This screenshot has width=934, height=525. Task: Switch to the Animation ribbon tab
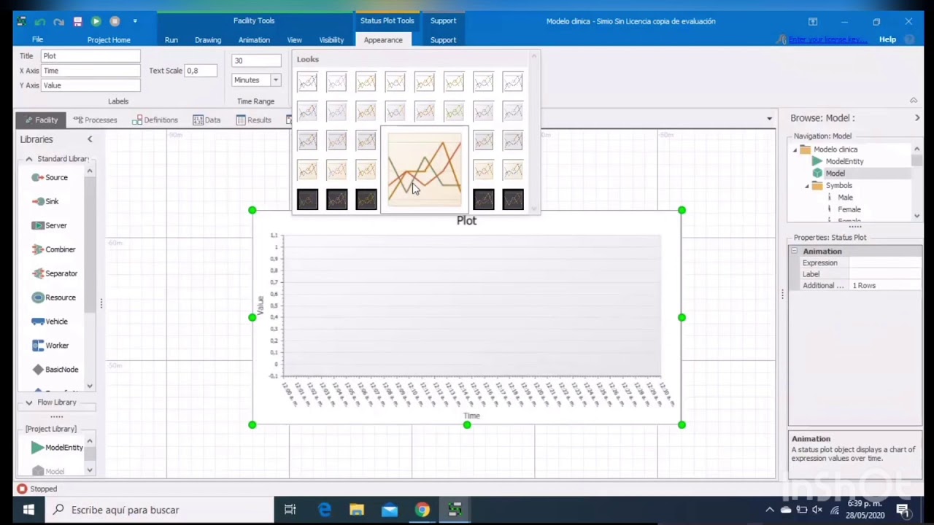254,40
